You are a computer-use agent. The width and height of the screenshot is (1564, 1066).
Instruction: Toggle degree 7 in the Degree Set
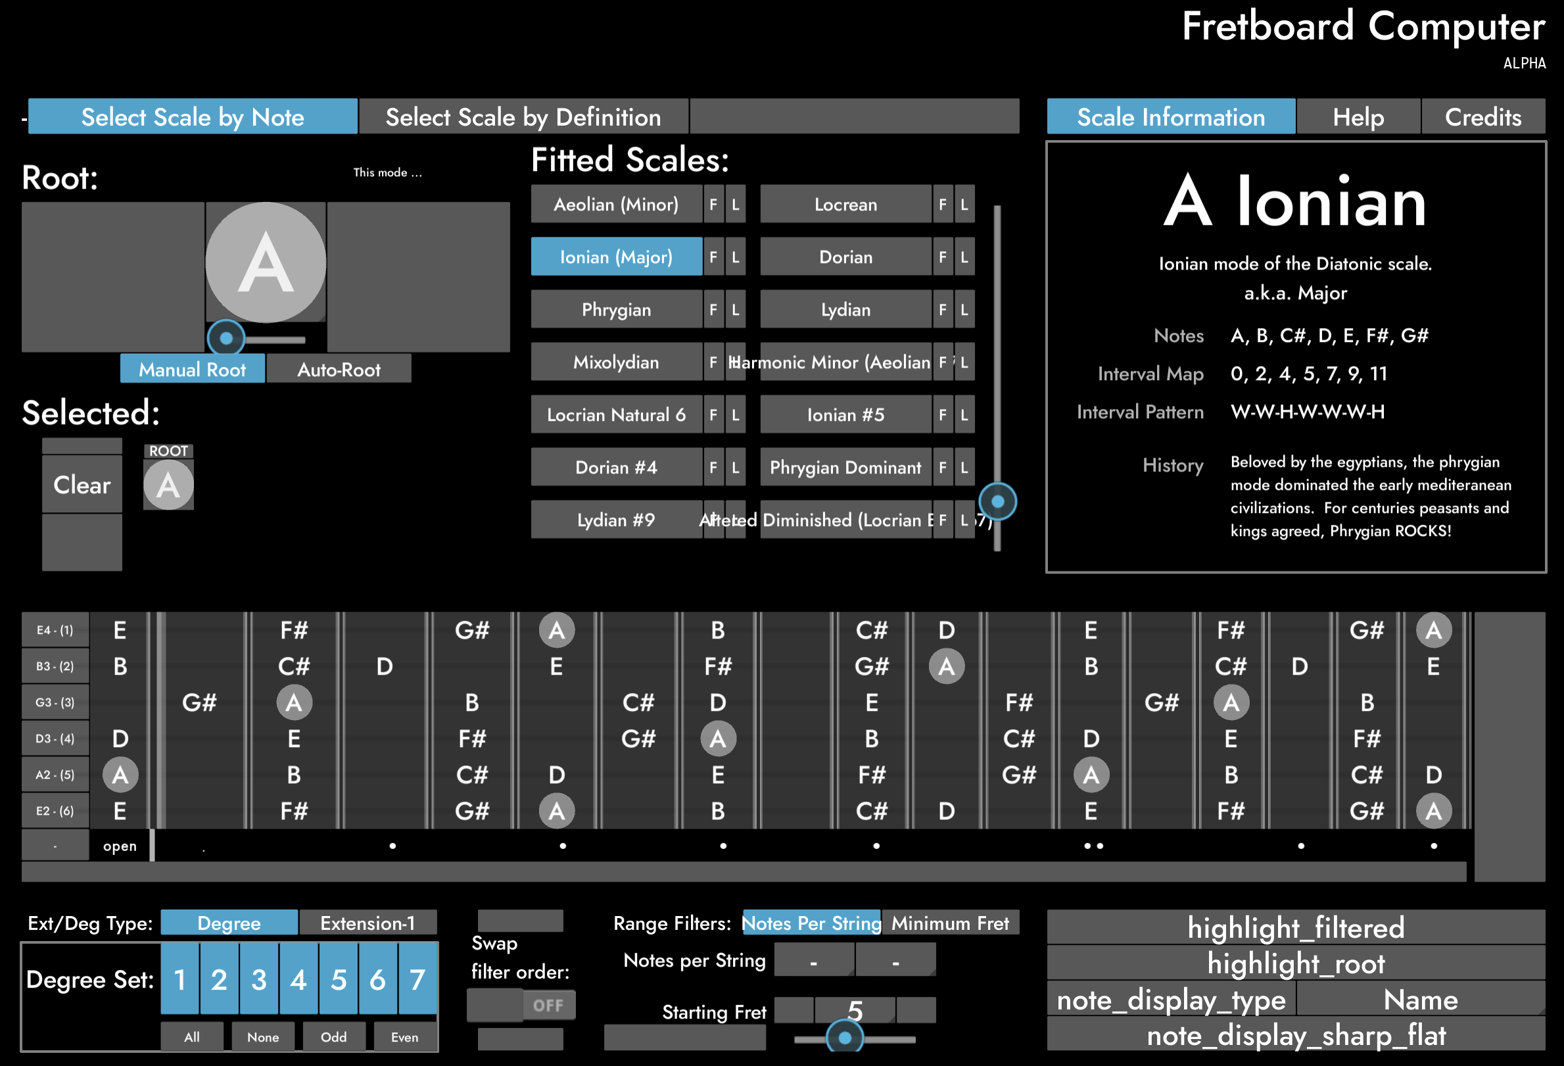417,979
